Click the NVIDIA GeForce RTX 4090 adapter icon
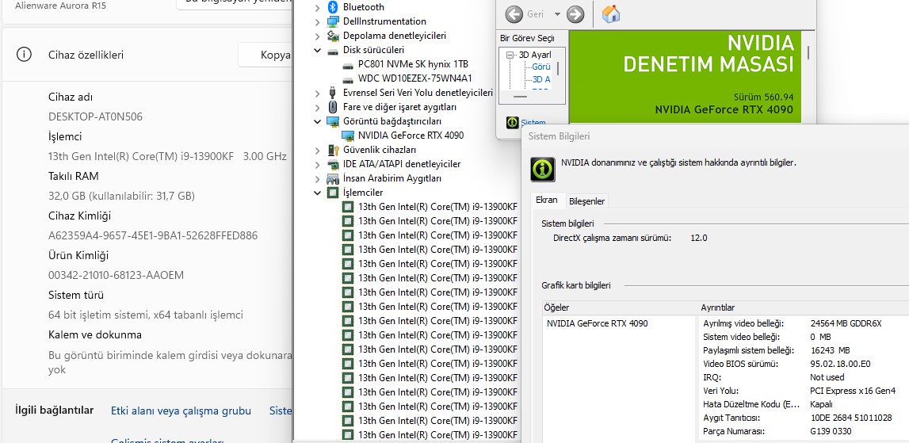This screenshot has width=909, height=443. point(348,136)
